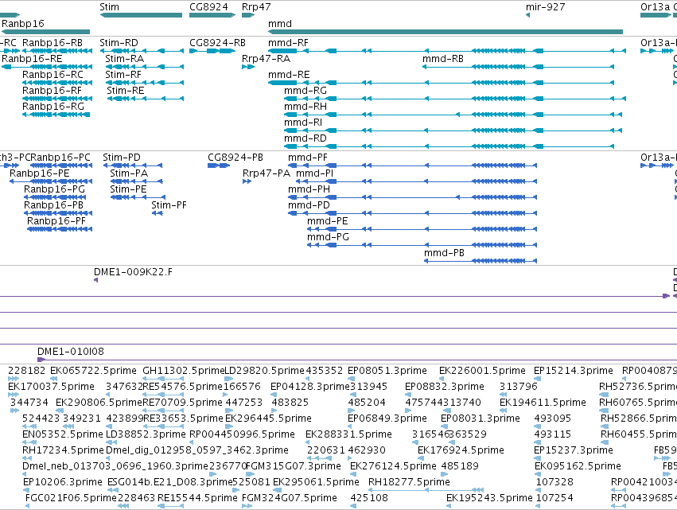Click protein mmd-PI
The width and height of the screenshot is (677, 510).
pyautogui.click(x=417, y=181)
